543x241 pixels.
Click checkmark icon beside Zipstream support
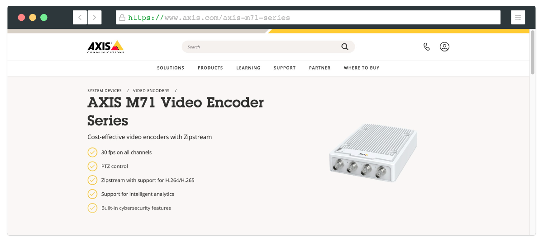[x=92, y=180]
